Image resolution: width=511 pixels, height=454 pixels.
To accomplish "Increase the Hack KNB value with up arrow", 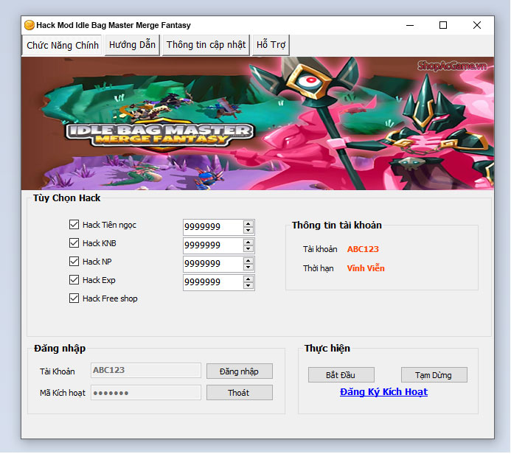I will (x=248, y=242).
